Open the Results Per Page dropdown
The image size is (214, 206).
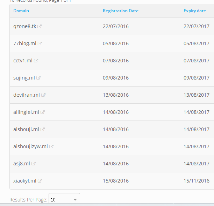(64, 200)
